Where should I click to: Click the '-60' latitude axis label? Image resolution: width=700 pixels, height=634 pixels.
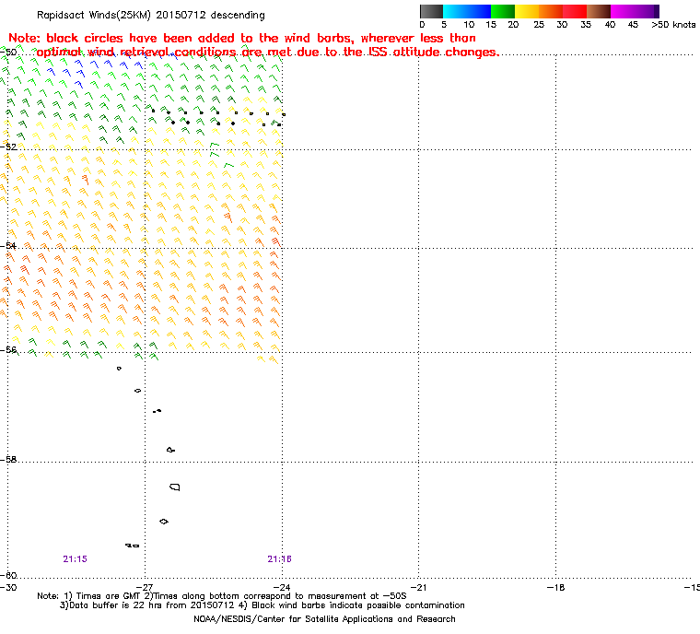9,575
